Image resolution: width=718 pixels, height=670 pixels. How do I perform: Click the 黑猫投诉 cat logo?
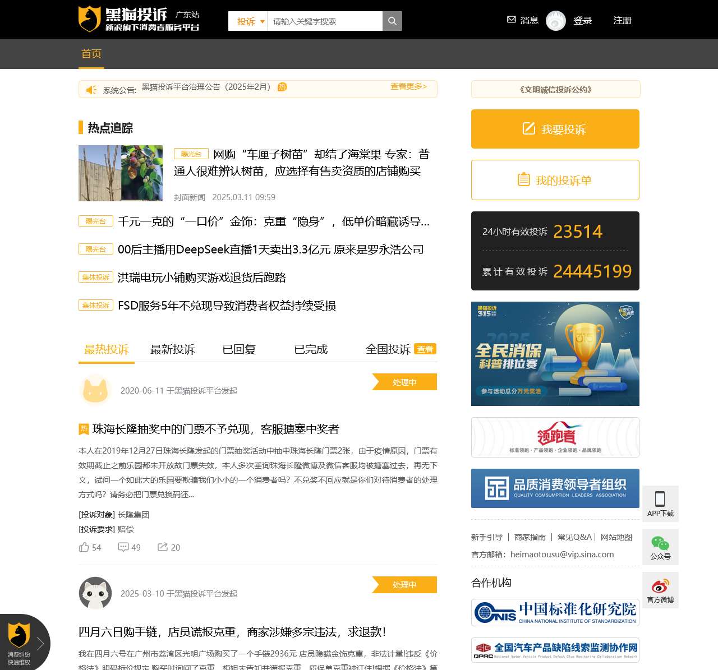(x=89, y=19)
